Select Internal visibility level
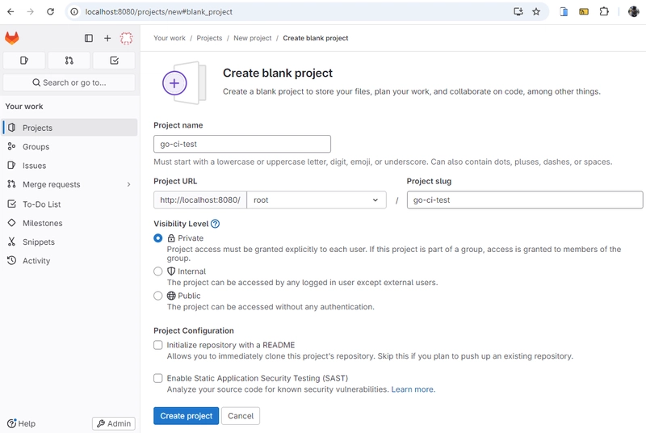The image size is (646, 433). click(158, 271)
